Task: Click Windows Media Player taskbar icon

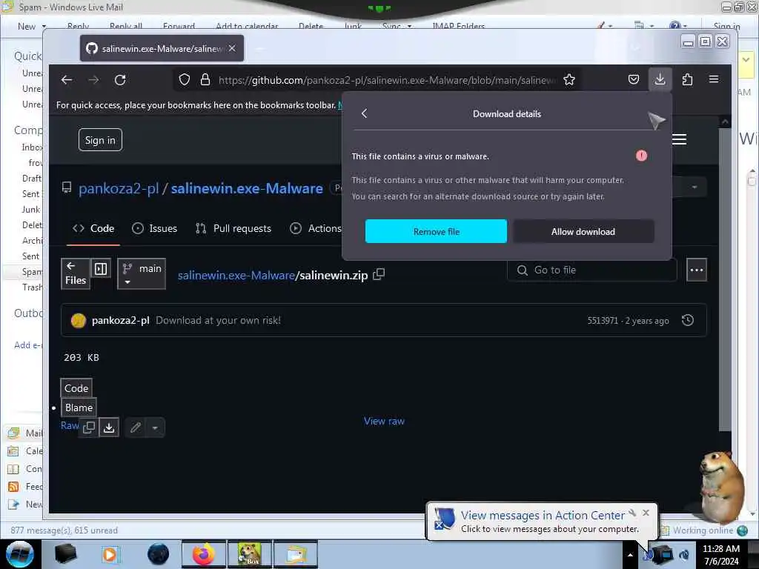Action: click(x=110, y=554)
